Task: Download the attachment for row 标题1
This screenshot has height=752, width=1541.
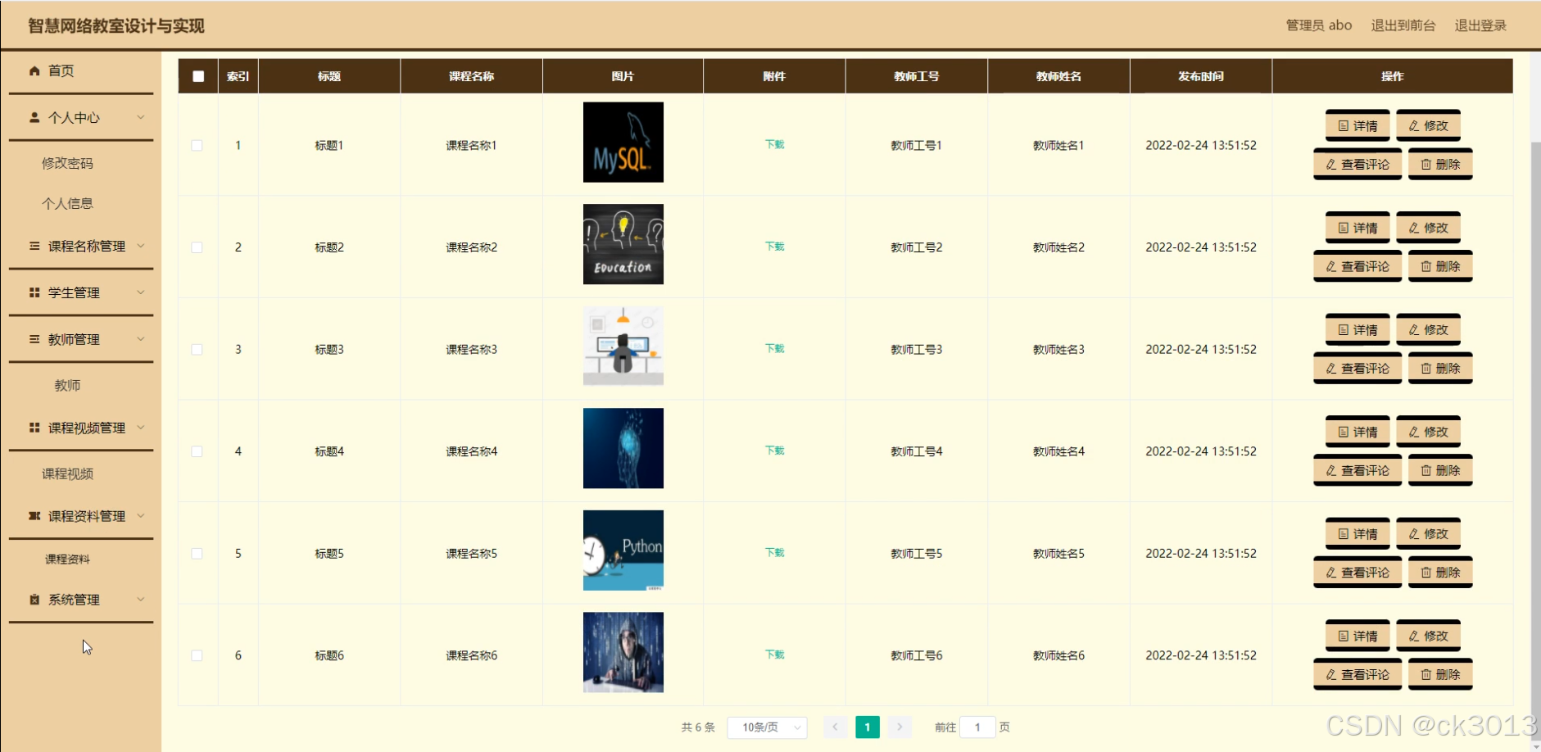Action: pyautogui.click(x=774, y=144)
